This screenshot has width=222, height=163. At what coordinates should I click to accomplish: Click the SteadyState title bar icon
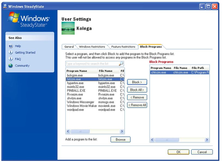[5, 6]
